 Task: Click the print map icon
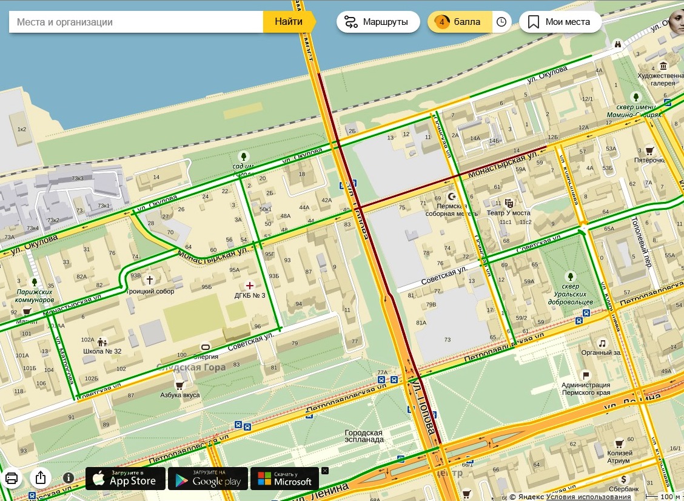tap(12, 477)
